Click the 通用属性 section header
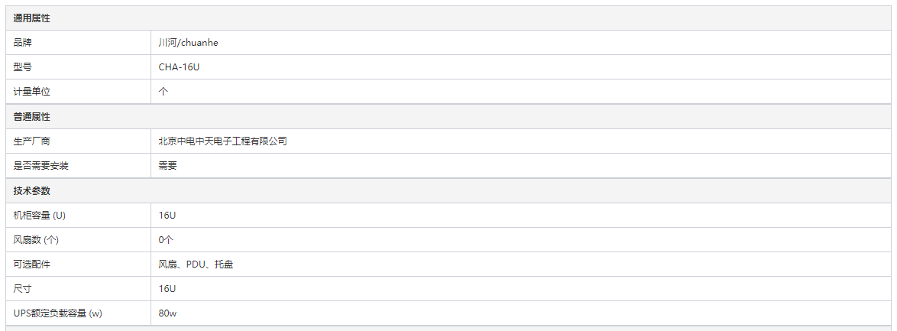Screen dimensions: 897x331 [448, 18]
